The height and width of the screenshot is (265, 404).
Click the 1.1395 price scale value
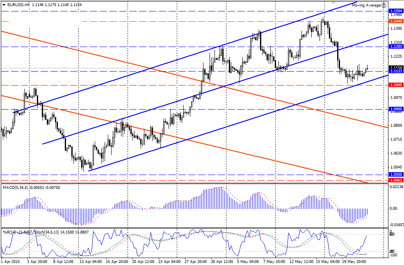point(396,28)
